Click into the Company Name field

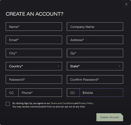(95, 26)
